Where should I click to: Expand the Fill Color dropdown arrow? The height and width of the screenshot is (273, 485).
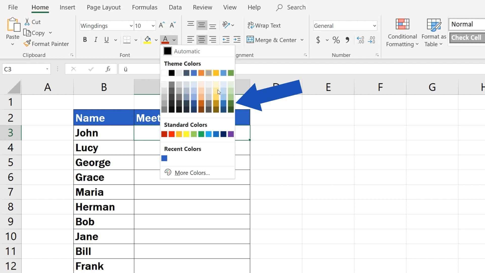156,40
